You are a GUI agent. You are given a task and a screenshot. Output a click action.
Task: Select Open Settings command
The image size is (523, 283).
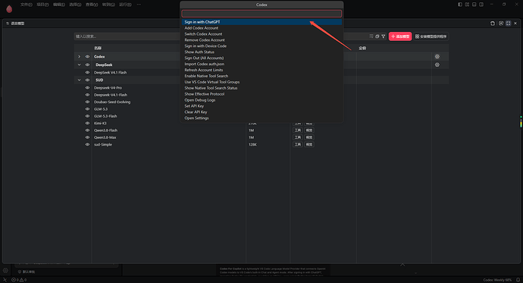(261, 118)
